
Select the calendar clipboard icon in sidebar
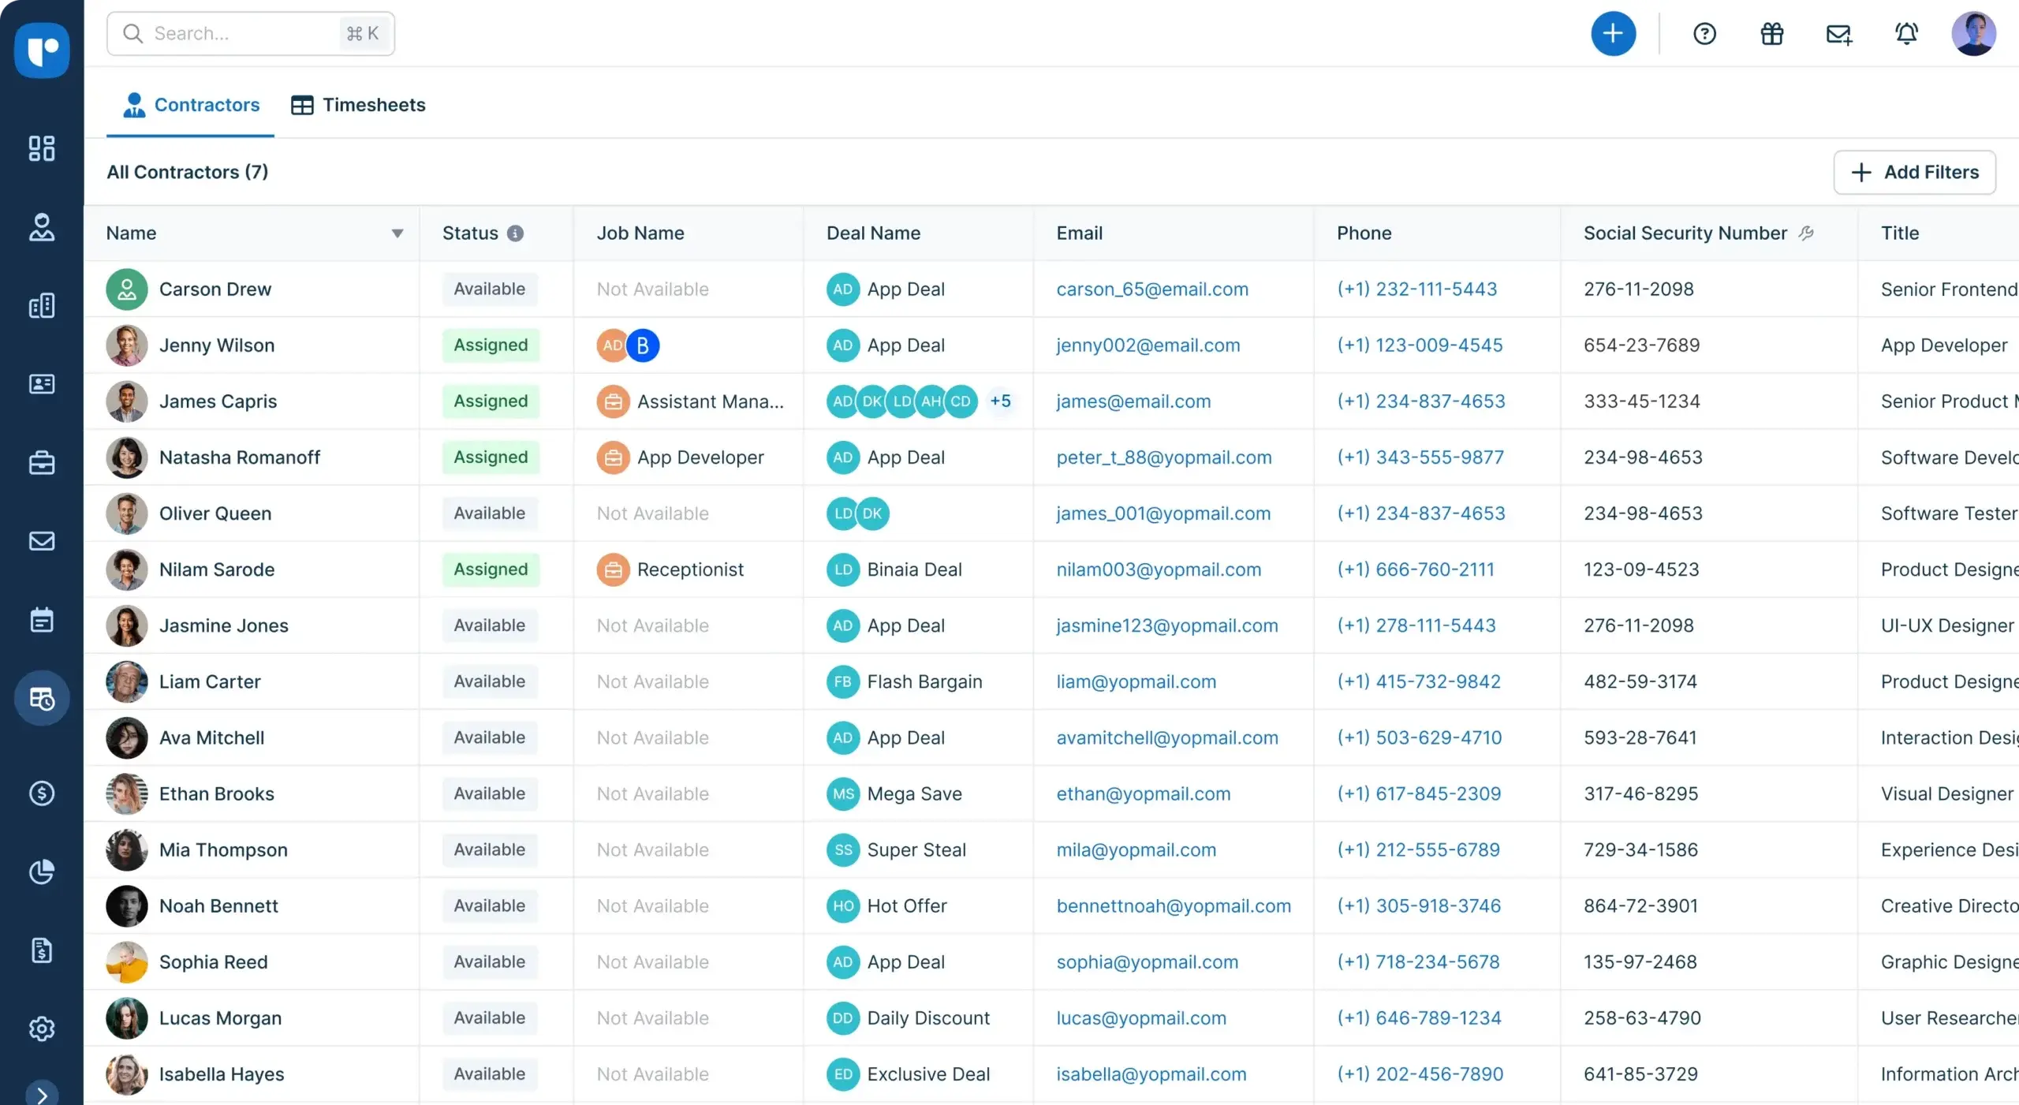tap(42, 620)
